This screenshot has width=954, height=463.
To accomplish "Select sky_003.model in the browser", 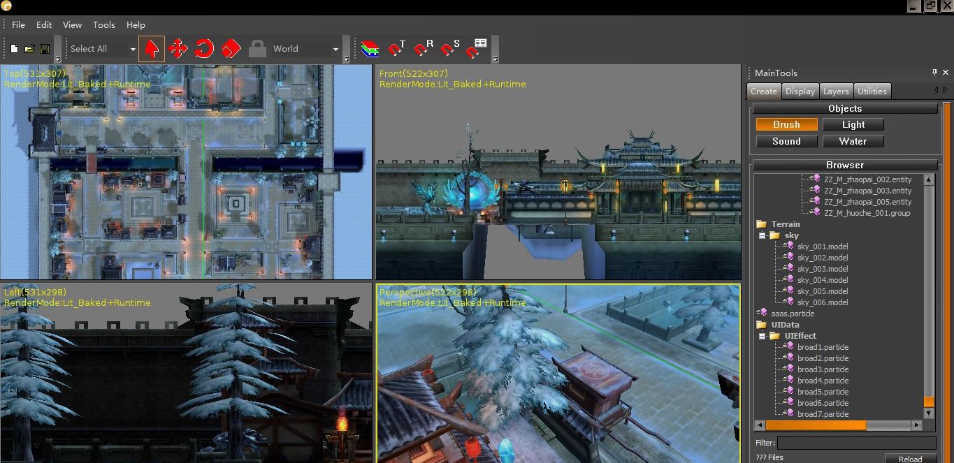I will [823, 269].
